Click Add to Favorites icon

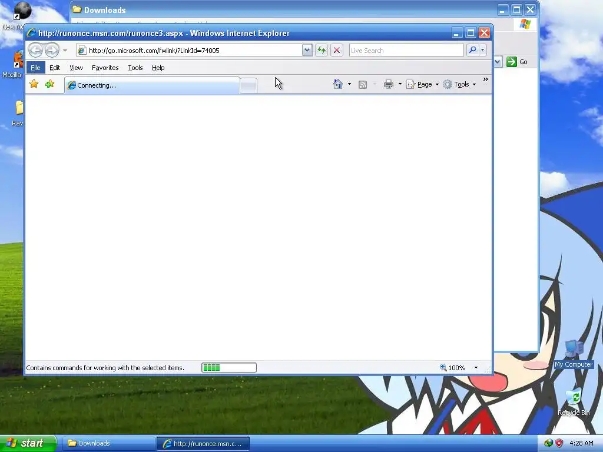[49, 84]
